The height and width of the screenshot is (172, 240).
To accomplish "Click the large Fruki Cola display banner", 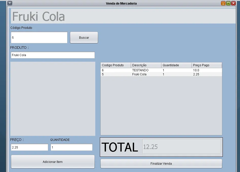I will [123, 16].
